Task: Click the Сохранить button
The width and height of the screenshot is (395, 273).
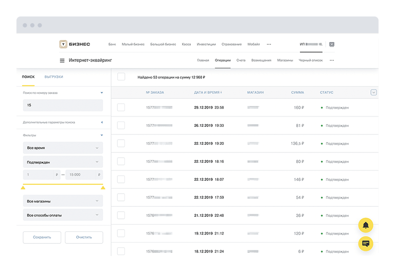Action: click(x=42, y=237)
